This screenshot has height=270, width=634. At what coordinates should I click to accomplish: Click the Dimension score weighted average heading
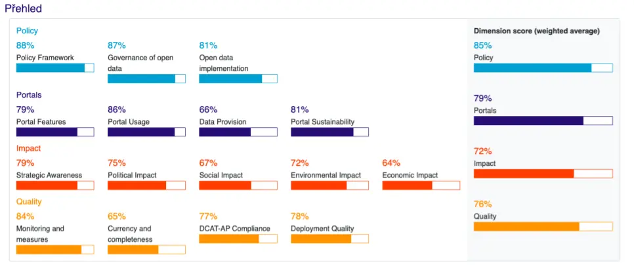[x=536, y=31]
